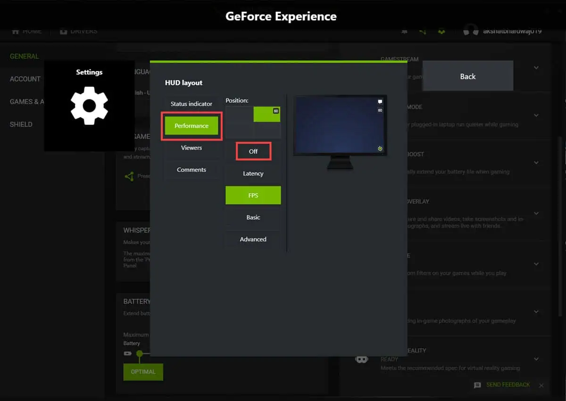Image resolution: width=566 pixels, height=401 pixels.
Task: Click the Settings gear icon
Action: click(x=89, y=105)
